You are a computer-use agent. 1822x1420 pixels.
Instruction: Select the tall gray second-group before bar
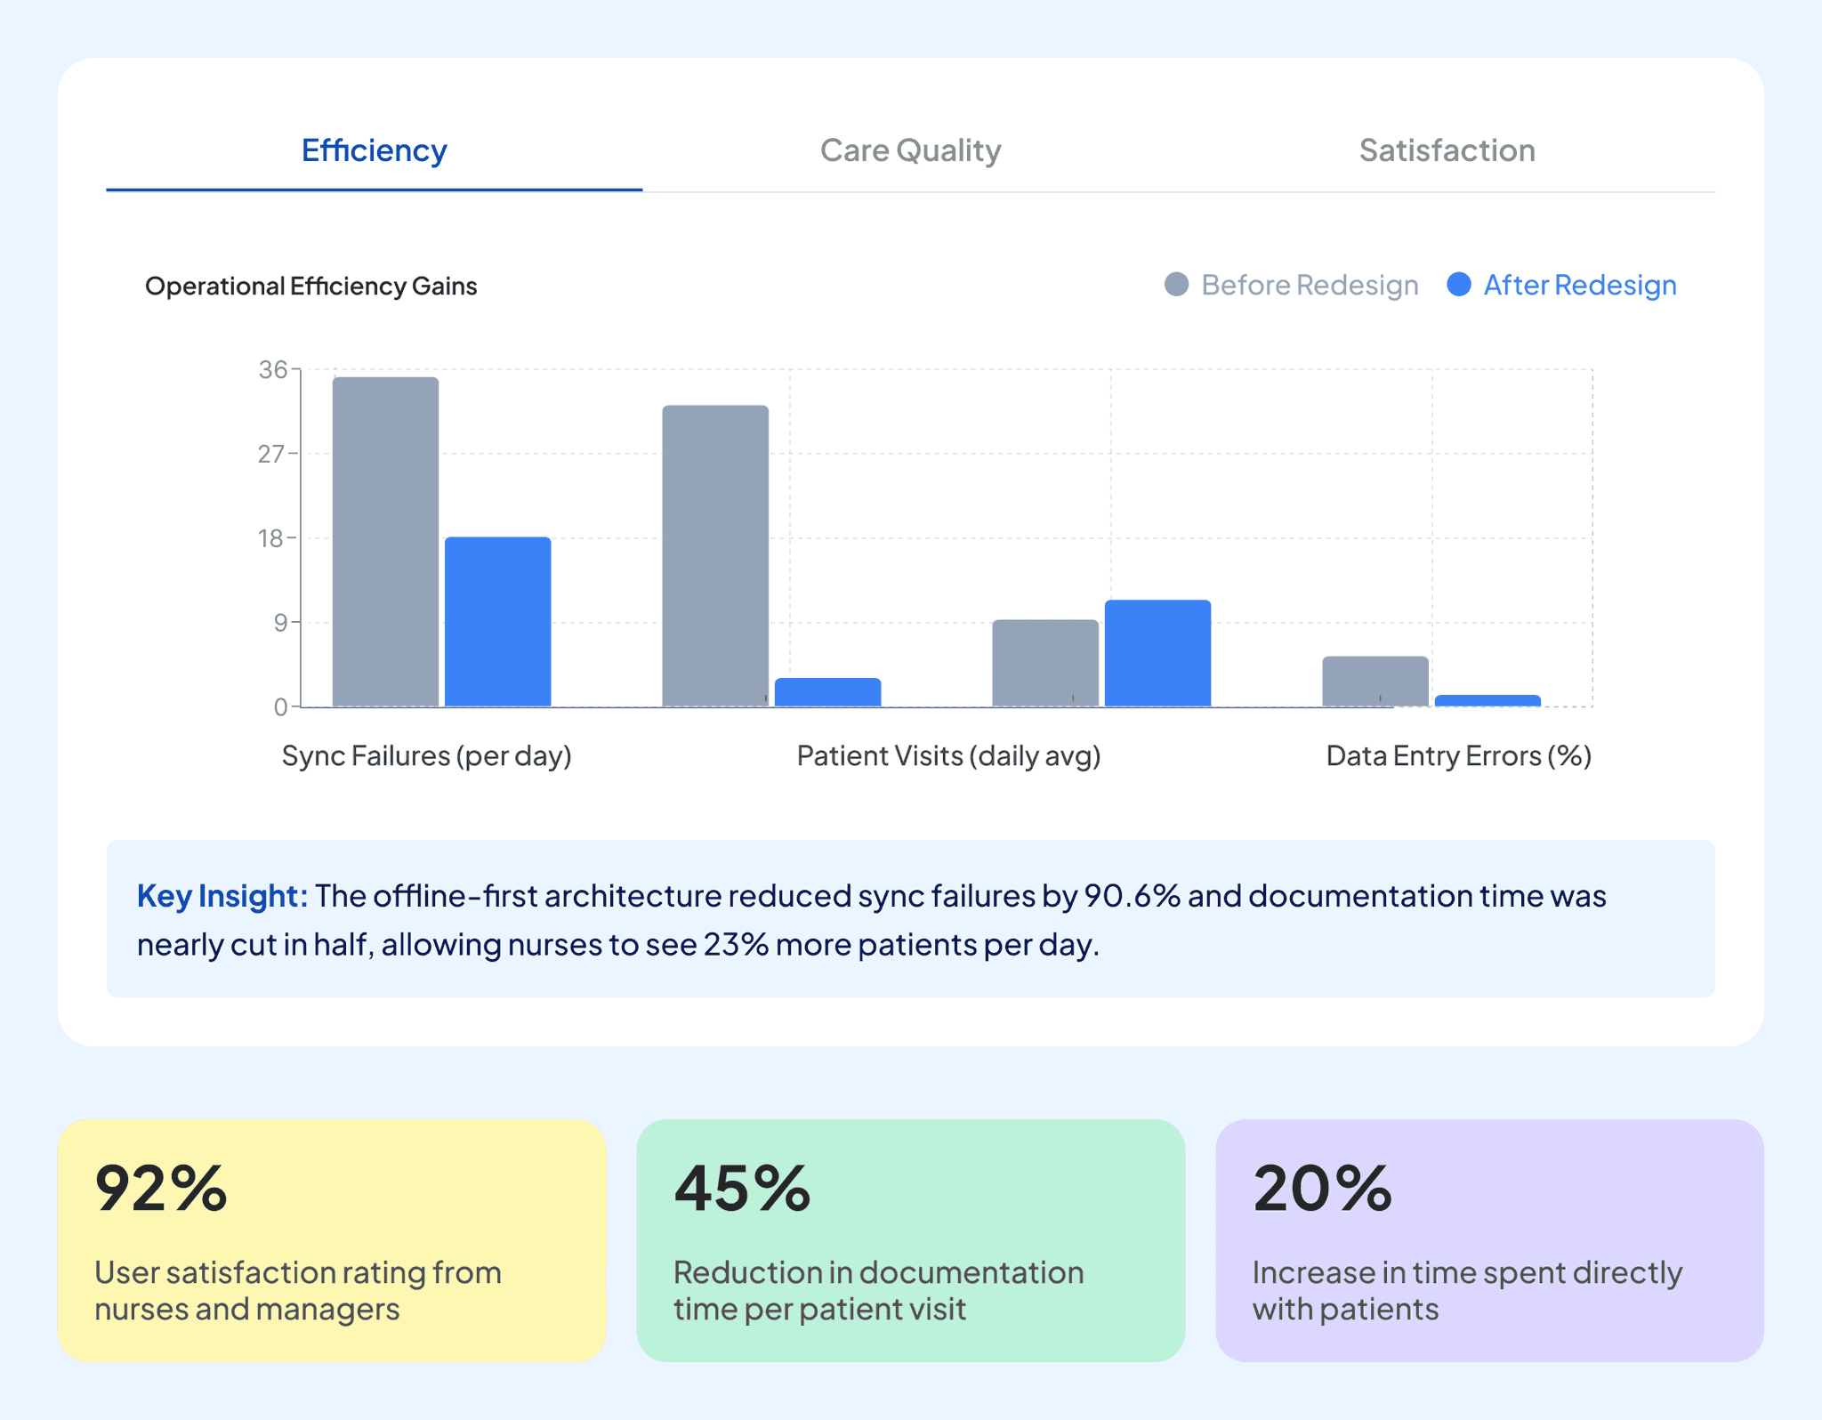tap(715, 556)
